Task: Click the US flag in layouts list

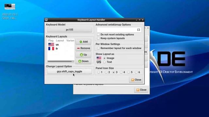Action: [51, 45]
